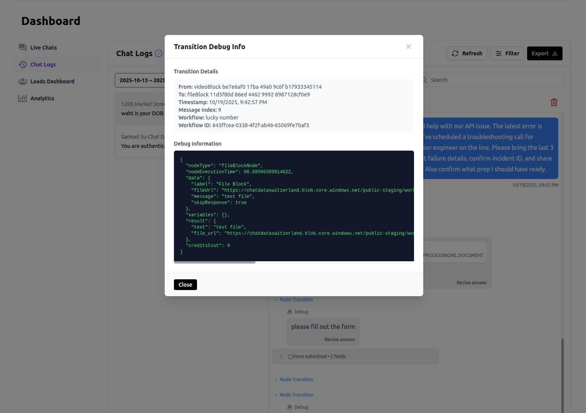Click the Analytics bar chart icon
The width and height of the screenshot is (586, 413).
click(23, 98)
